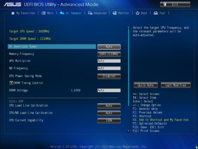Select the Ai Tweaker tab

(x=71, y=13)
